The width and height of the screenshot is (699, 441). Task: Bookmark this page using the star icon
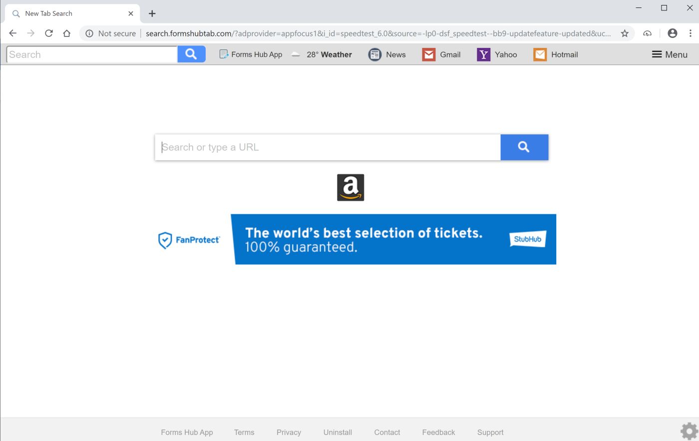point(625,33)
